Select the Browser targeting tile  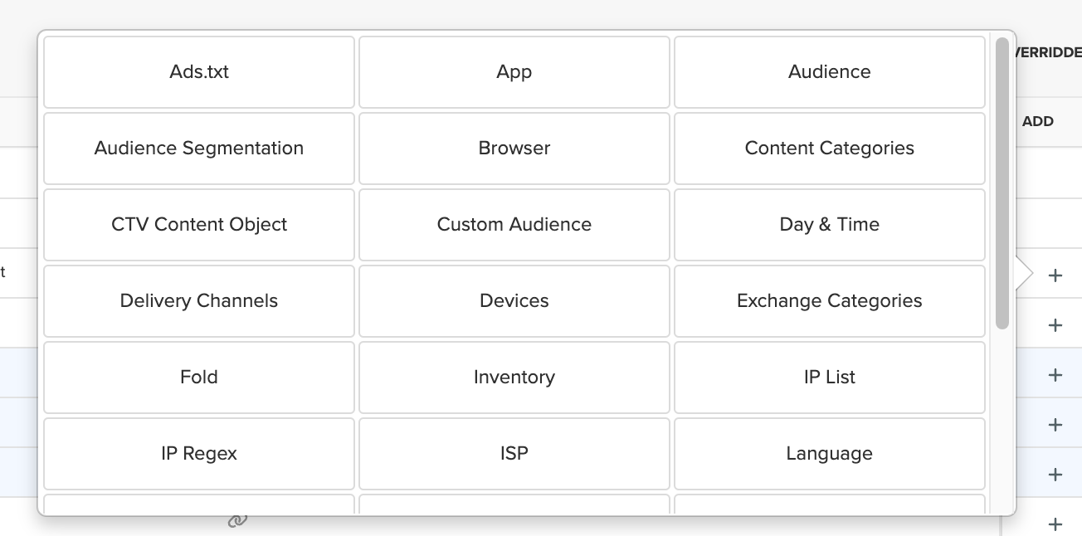[514, 149]
